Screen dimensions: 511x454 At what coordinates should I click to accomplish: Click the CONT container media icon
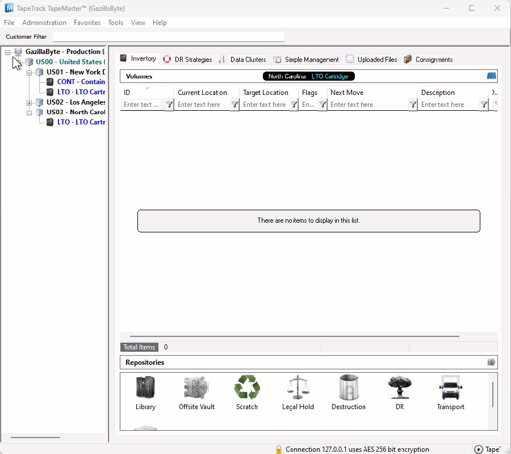tap(50, 81)
